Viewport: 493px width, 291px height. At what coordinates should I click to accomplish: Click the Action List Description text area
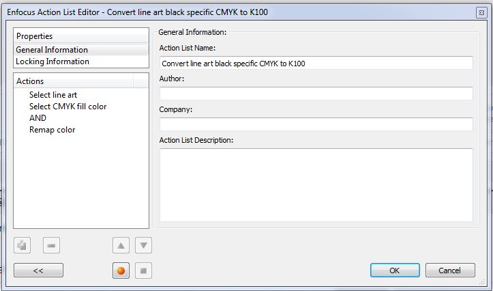(316, 185)
